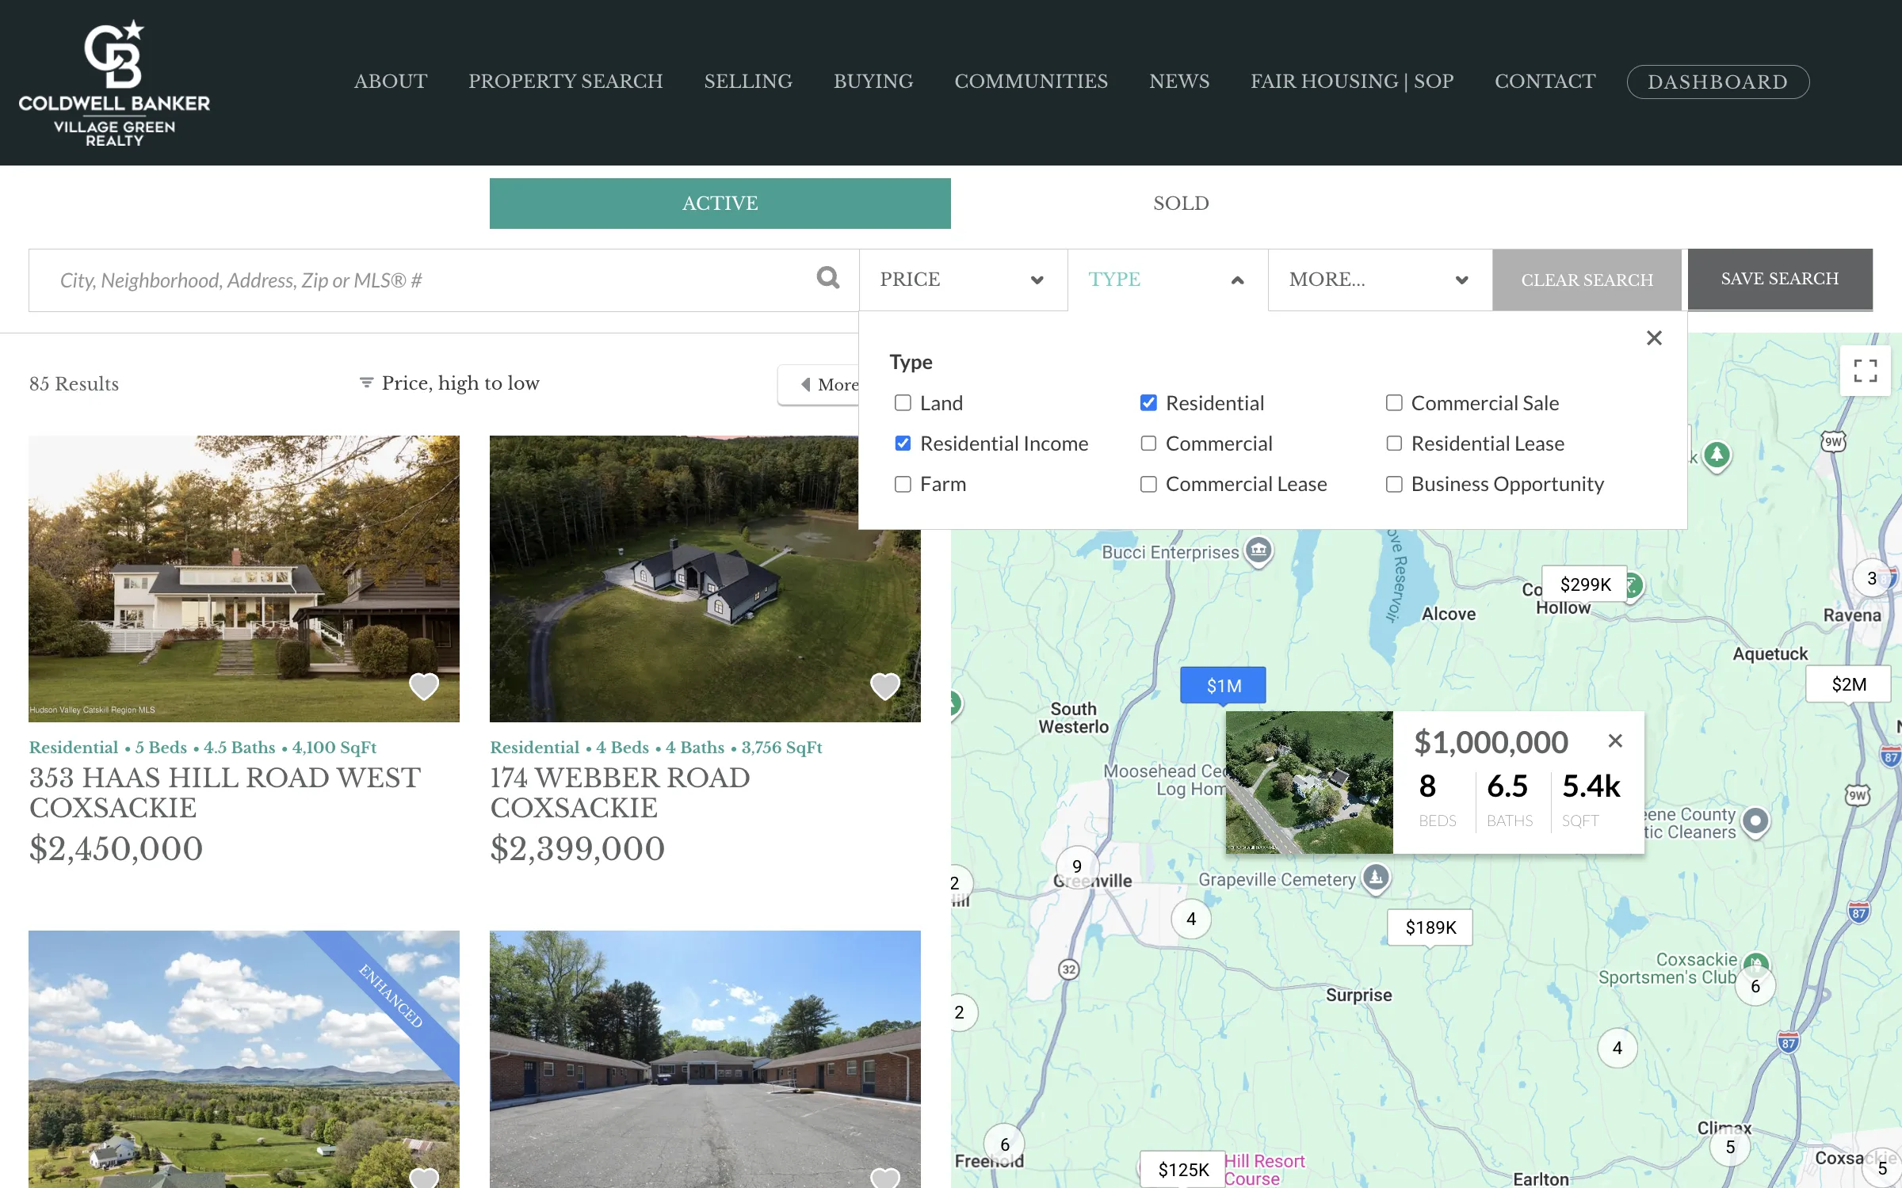Favorite the 353 Haas Hill Road listing

pos(424,686)
